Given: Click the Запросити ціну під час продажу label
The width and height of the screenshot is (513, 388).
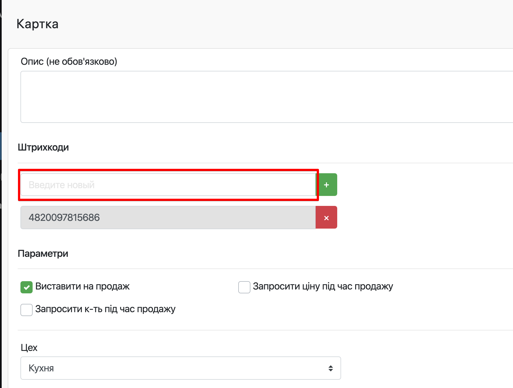Looking at the screenshot, I should click(323, 286).
